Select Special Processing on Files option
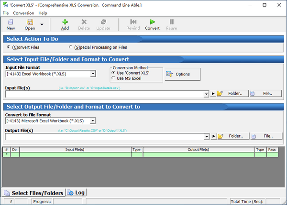This screenshot has width=287, height=205. [71, 47]
